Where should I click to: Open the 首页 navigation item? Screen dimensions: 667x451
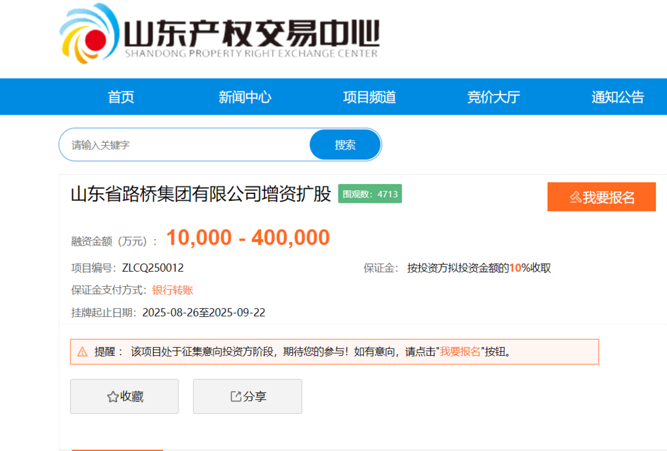tap(121, 97)
